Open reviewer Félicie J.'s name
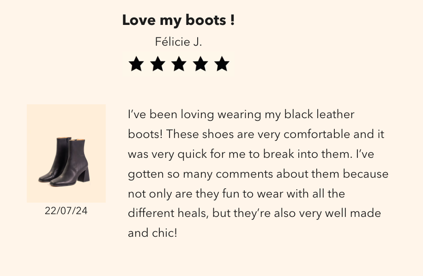423x276 pixels. 178,42
